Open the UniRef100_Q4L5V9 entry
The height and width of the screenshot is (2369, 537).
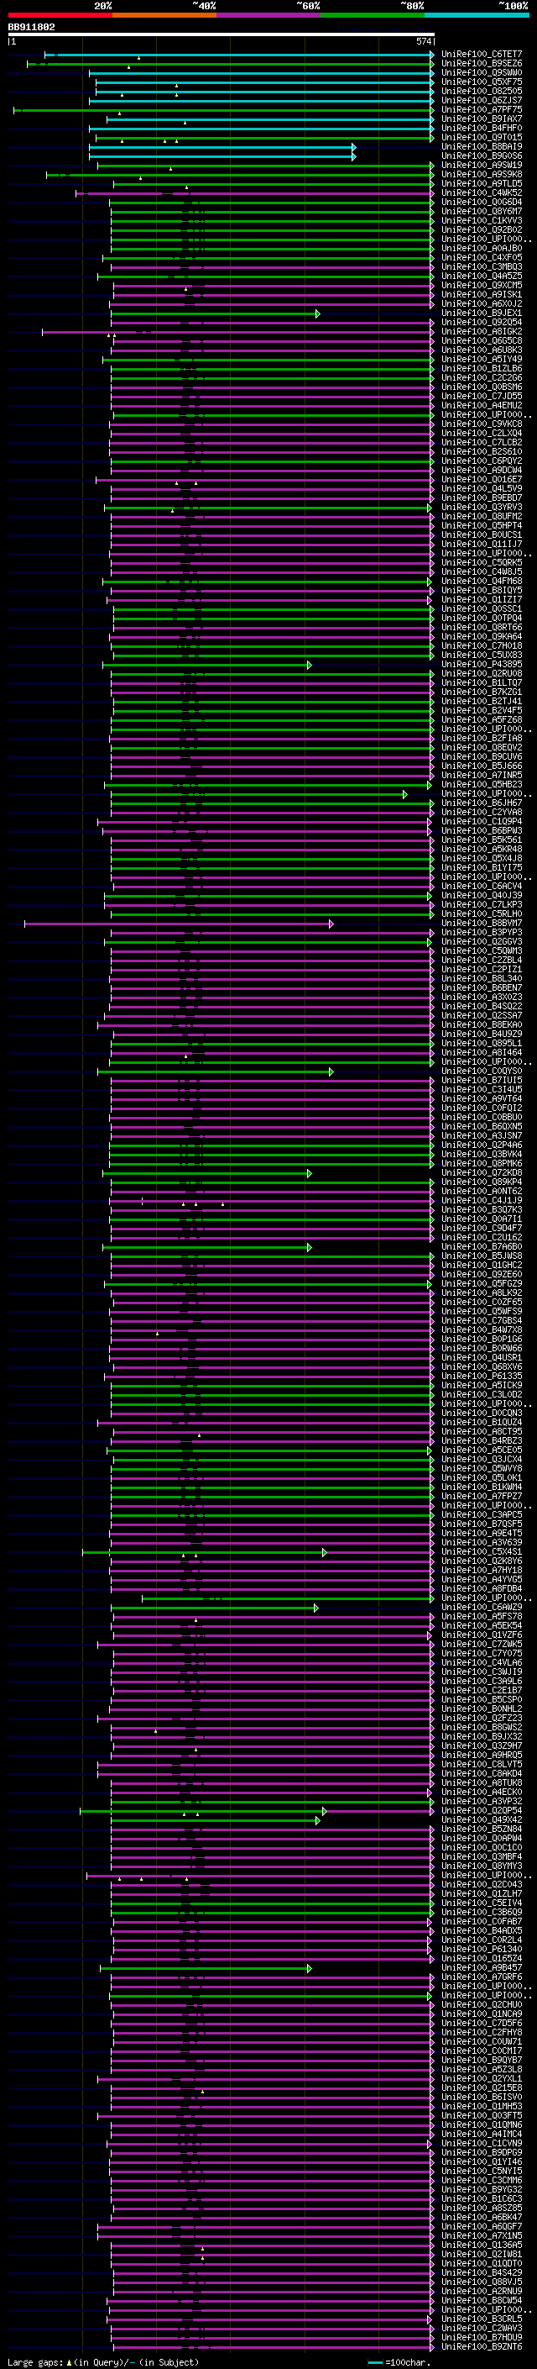pos(482,488)
